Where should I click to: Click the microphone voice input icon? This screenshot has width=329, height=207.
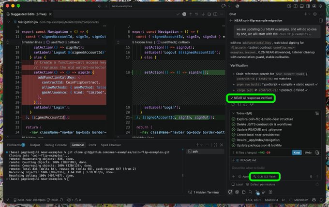tap(311, 177)
